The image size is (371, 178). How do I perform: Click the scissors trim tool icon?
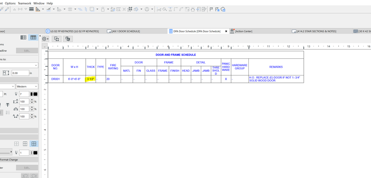coord(159,9)
